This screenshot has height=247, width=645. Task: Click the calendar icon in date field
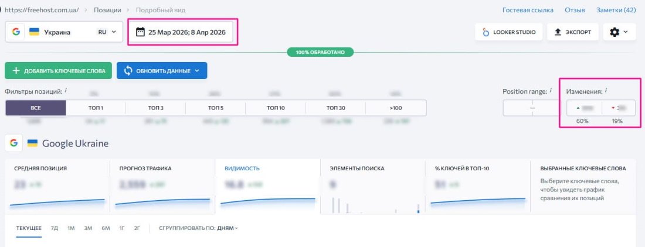[140, 32]
